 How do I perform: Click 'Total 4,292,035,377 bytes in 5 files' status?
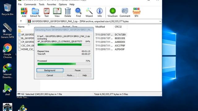(111, 94)
